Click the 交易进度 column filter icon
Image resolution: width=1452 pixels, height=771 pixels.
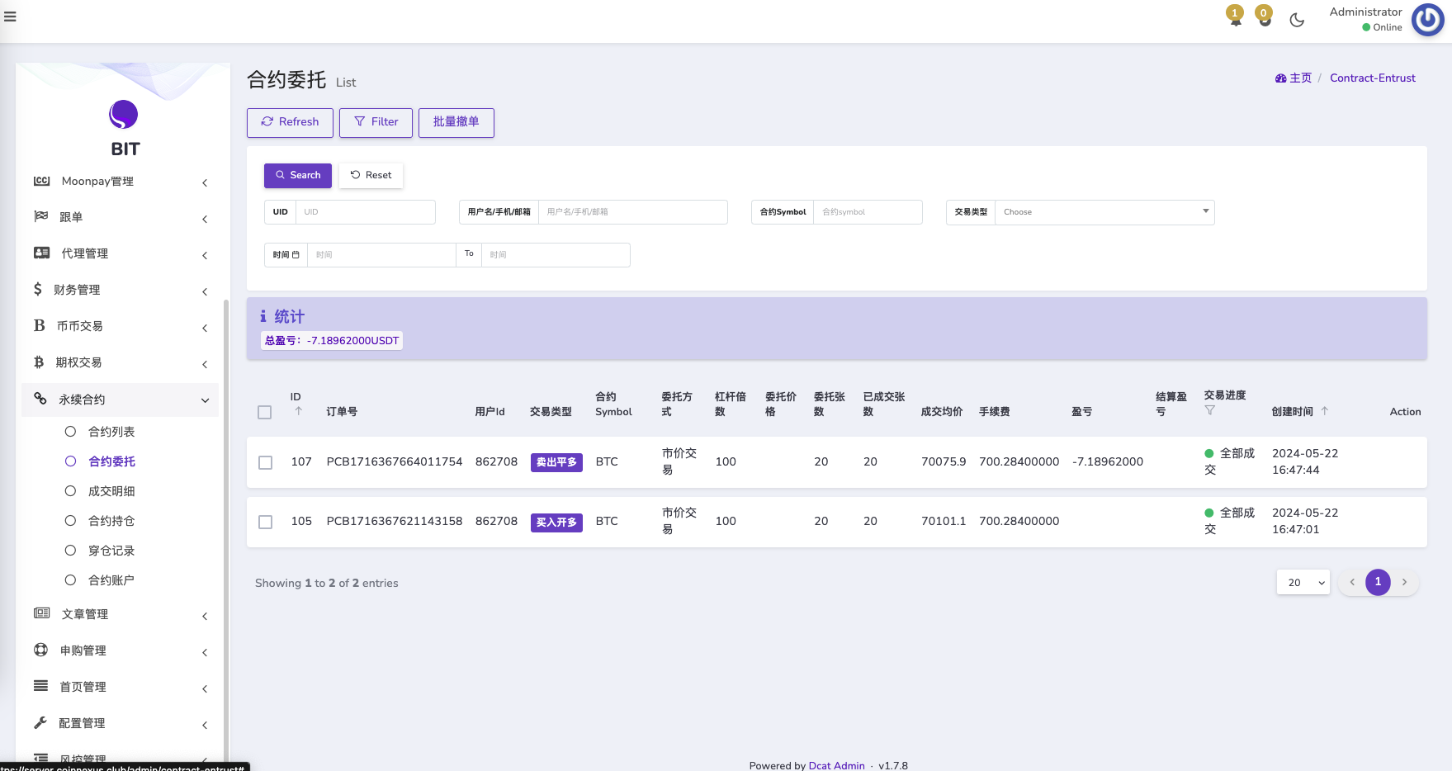[x=1209, y=410]
